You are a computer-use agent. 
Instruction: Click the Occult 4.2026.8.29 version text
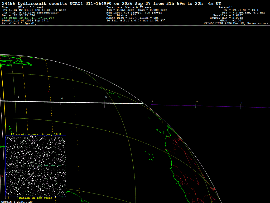(17, 202)
